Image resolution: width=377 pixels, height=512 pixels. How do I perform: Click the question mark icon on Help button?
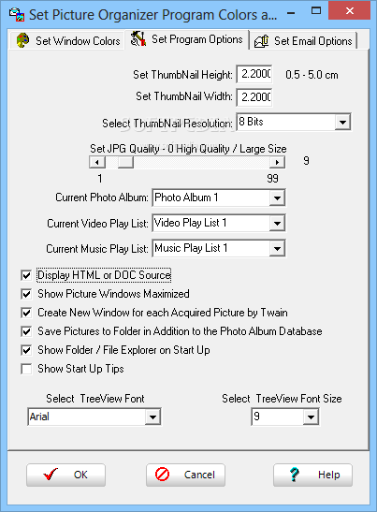(294, 475)
